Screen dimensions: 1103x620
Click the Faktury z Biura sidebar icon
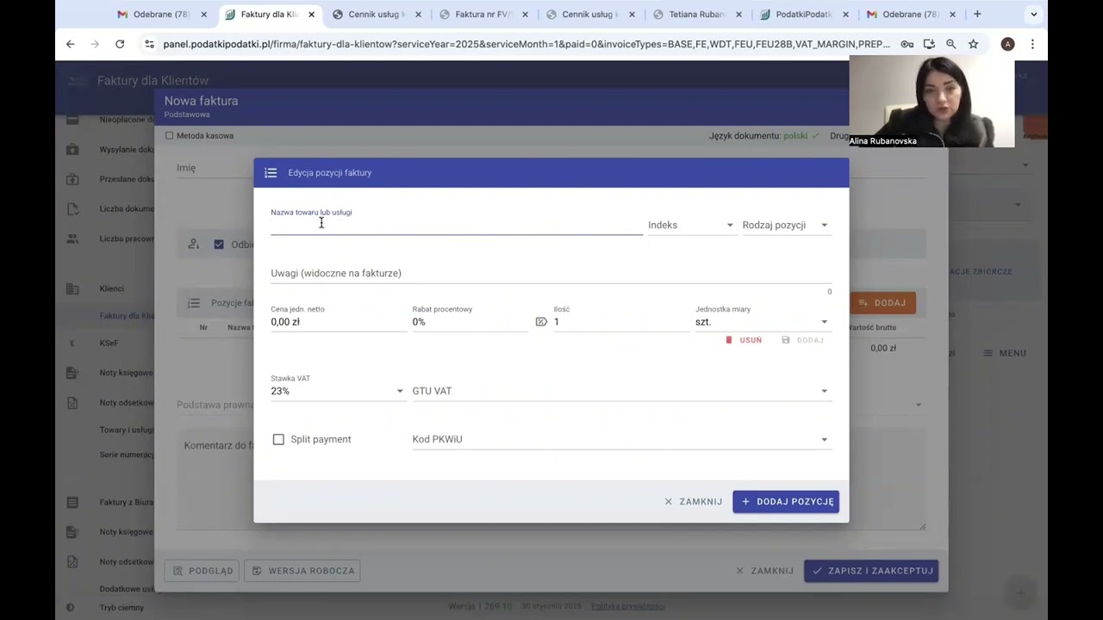(x=72, y=502)
